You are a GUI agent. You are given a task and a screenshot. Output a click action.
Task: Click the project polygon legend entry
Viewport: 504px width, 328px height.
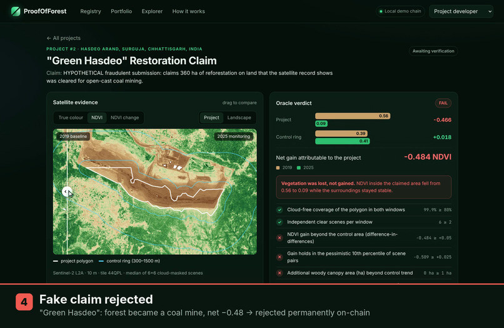click(x=73, y=261)
